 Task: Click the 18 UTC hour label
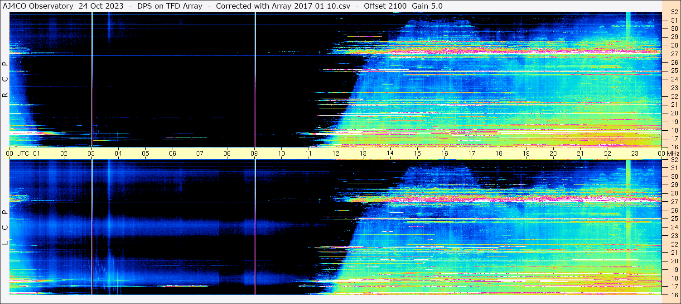tap(499, 153)
